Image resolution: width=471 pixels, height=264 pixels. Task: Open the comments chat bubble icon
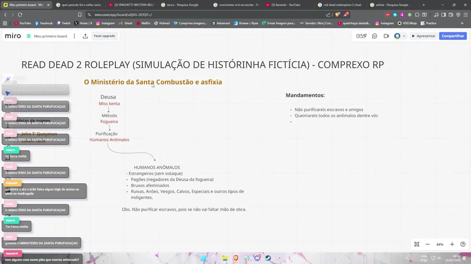pos(375,36)
